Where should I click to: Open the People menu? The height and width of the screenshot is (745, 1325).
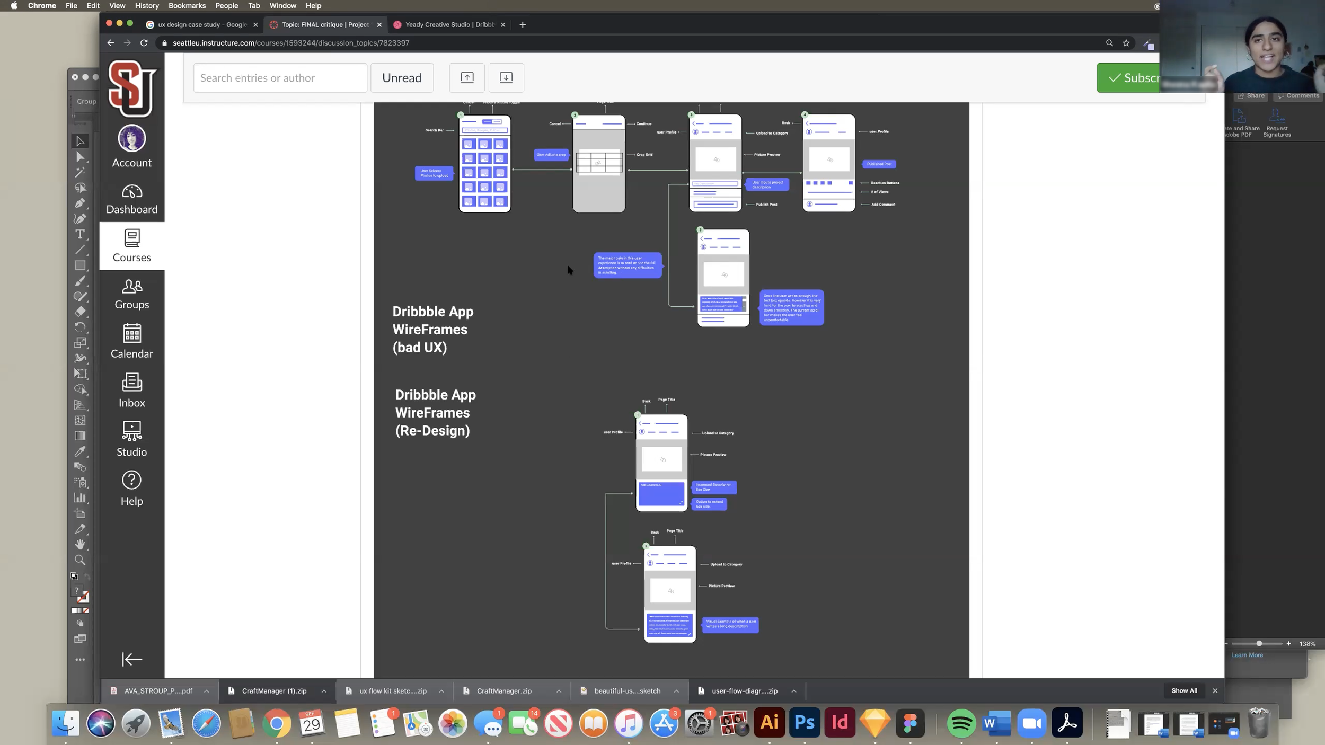coord(226,6)
